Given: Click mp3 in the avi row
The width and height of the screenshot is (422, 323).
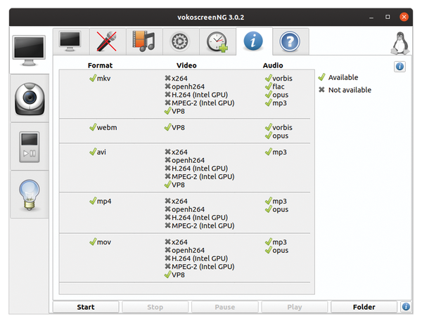Looking at the screenshot, I should 276,152.
